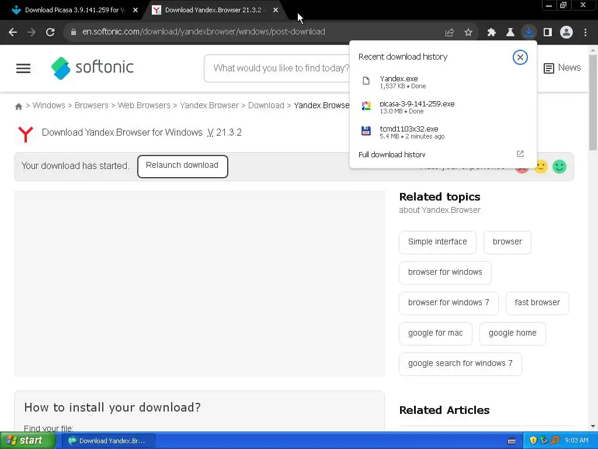
Task: Open the Download breadcrumb link
Action: (x=266, y=105)
